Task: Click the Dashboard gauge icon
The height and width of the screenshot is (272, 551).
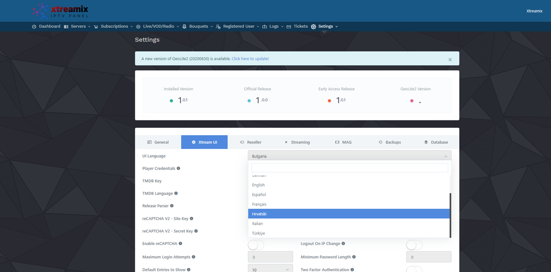Action: tap(34, 27)
